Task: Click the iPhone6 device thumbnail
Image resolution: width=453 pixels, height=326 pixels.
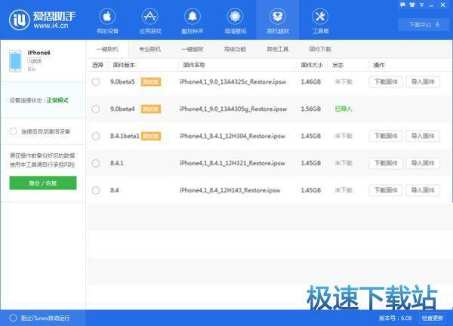Action: coord(15,60)
